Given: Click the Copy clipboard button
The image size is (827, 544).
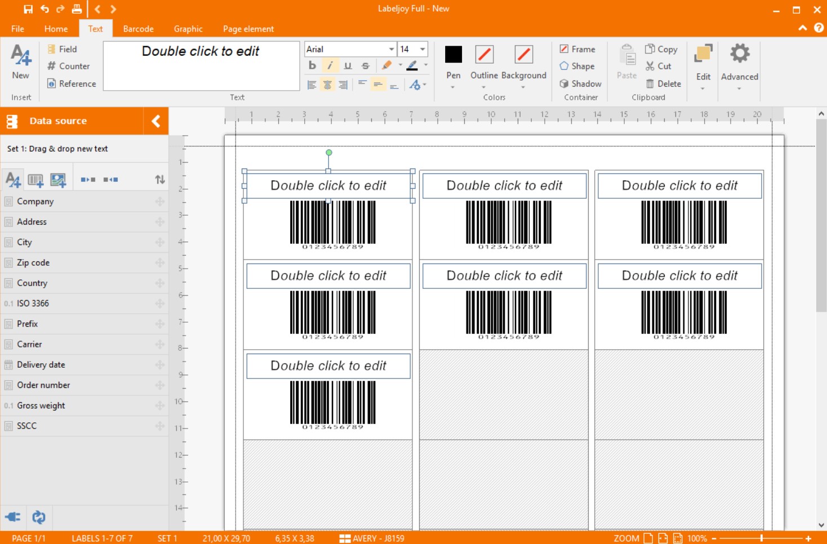Looking at the screenshot, I should click(x=661, y=49).
